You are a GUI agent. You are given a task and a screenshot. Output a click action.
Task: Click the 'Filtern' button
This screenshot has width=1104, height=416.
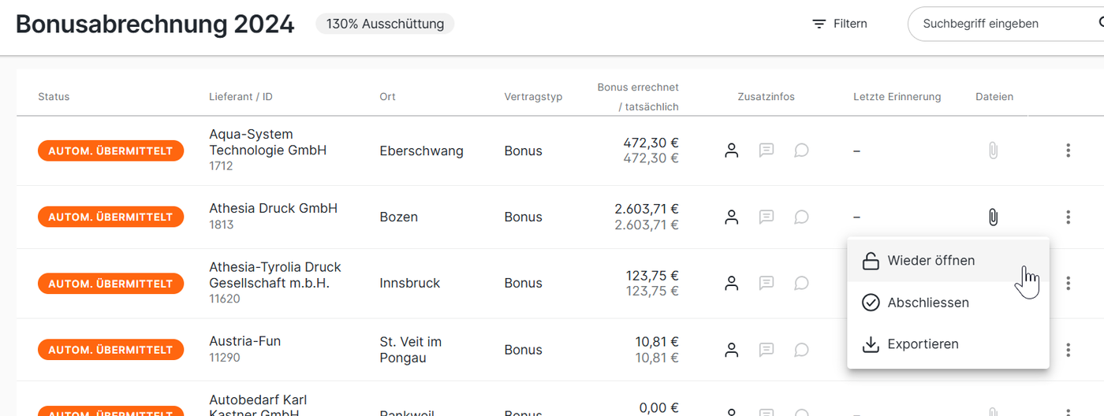tap(841, 24)
